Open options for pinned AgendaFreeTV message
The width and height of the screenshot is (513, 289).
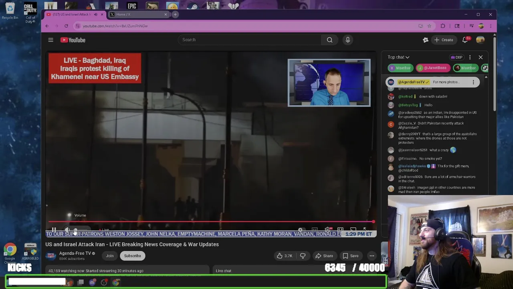pyautogui.click(x=473, y=82)
